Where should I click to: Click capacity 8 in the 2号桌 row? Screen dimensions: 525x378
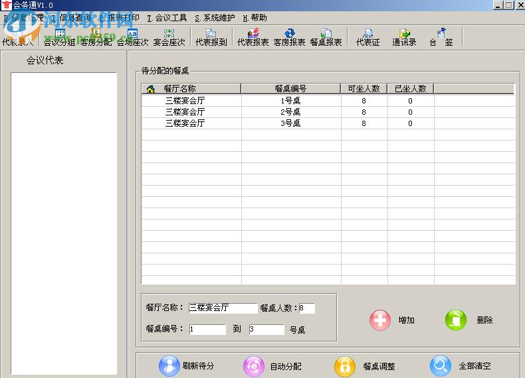tap(364, 112)
